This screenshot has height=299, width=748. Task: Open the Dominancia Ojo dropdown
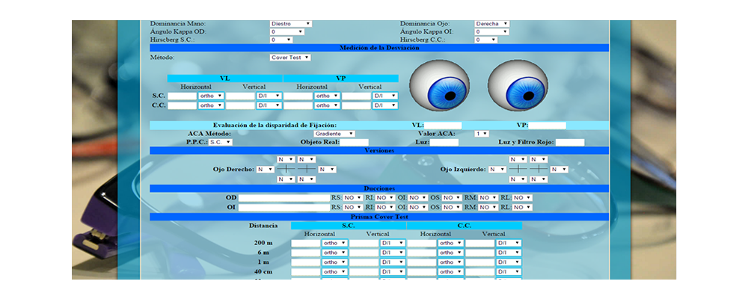(491, 24)
